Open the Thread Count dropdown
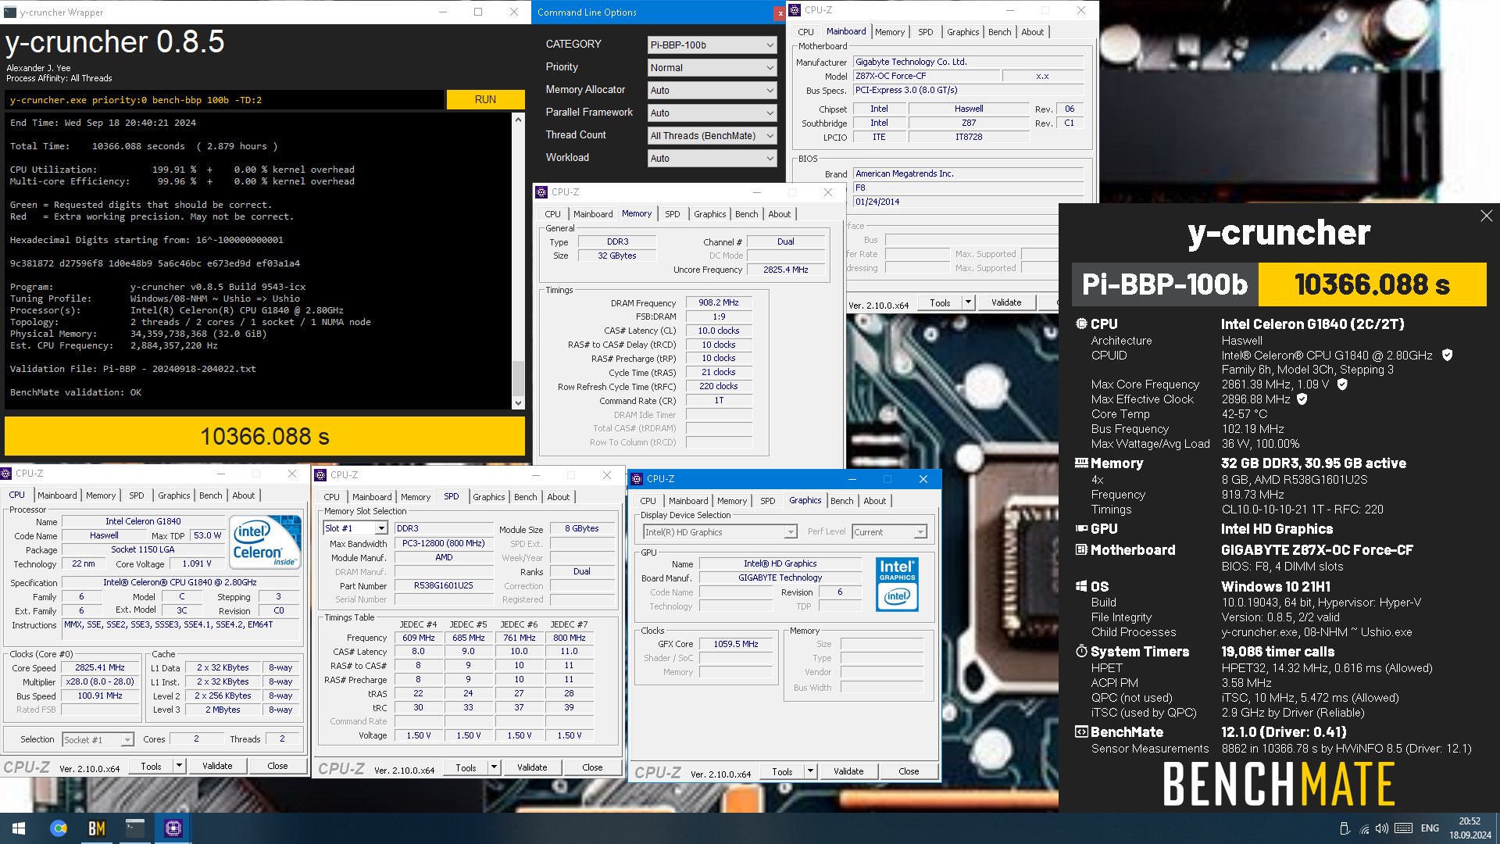This screenshot has width=1500, height=844. tap(712, 136)
